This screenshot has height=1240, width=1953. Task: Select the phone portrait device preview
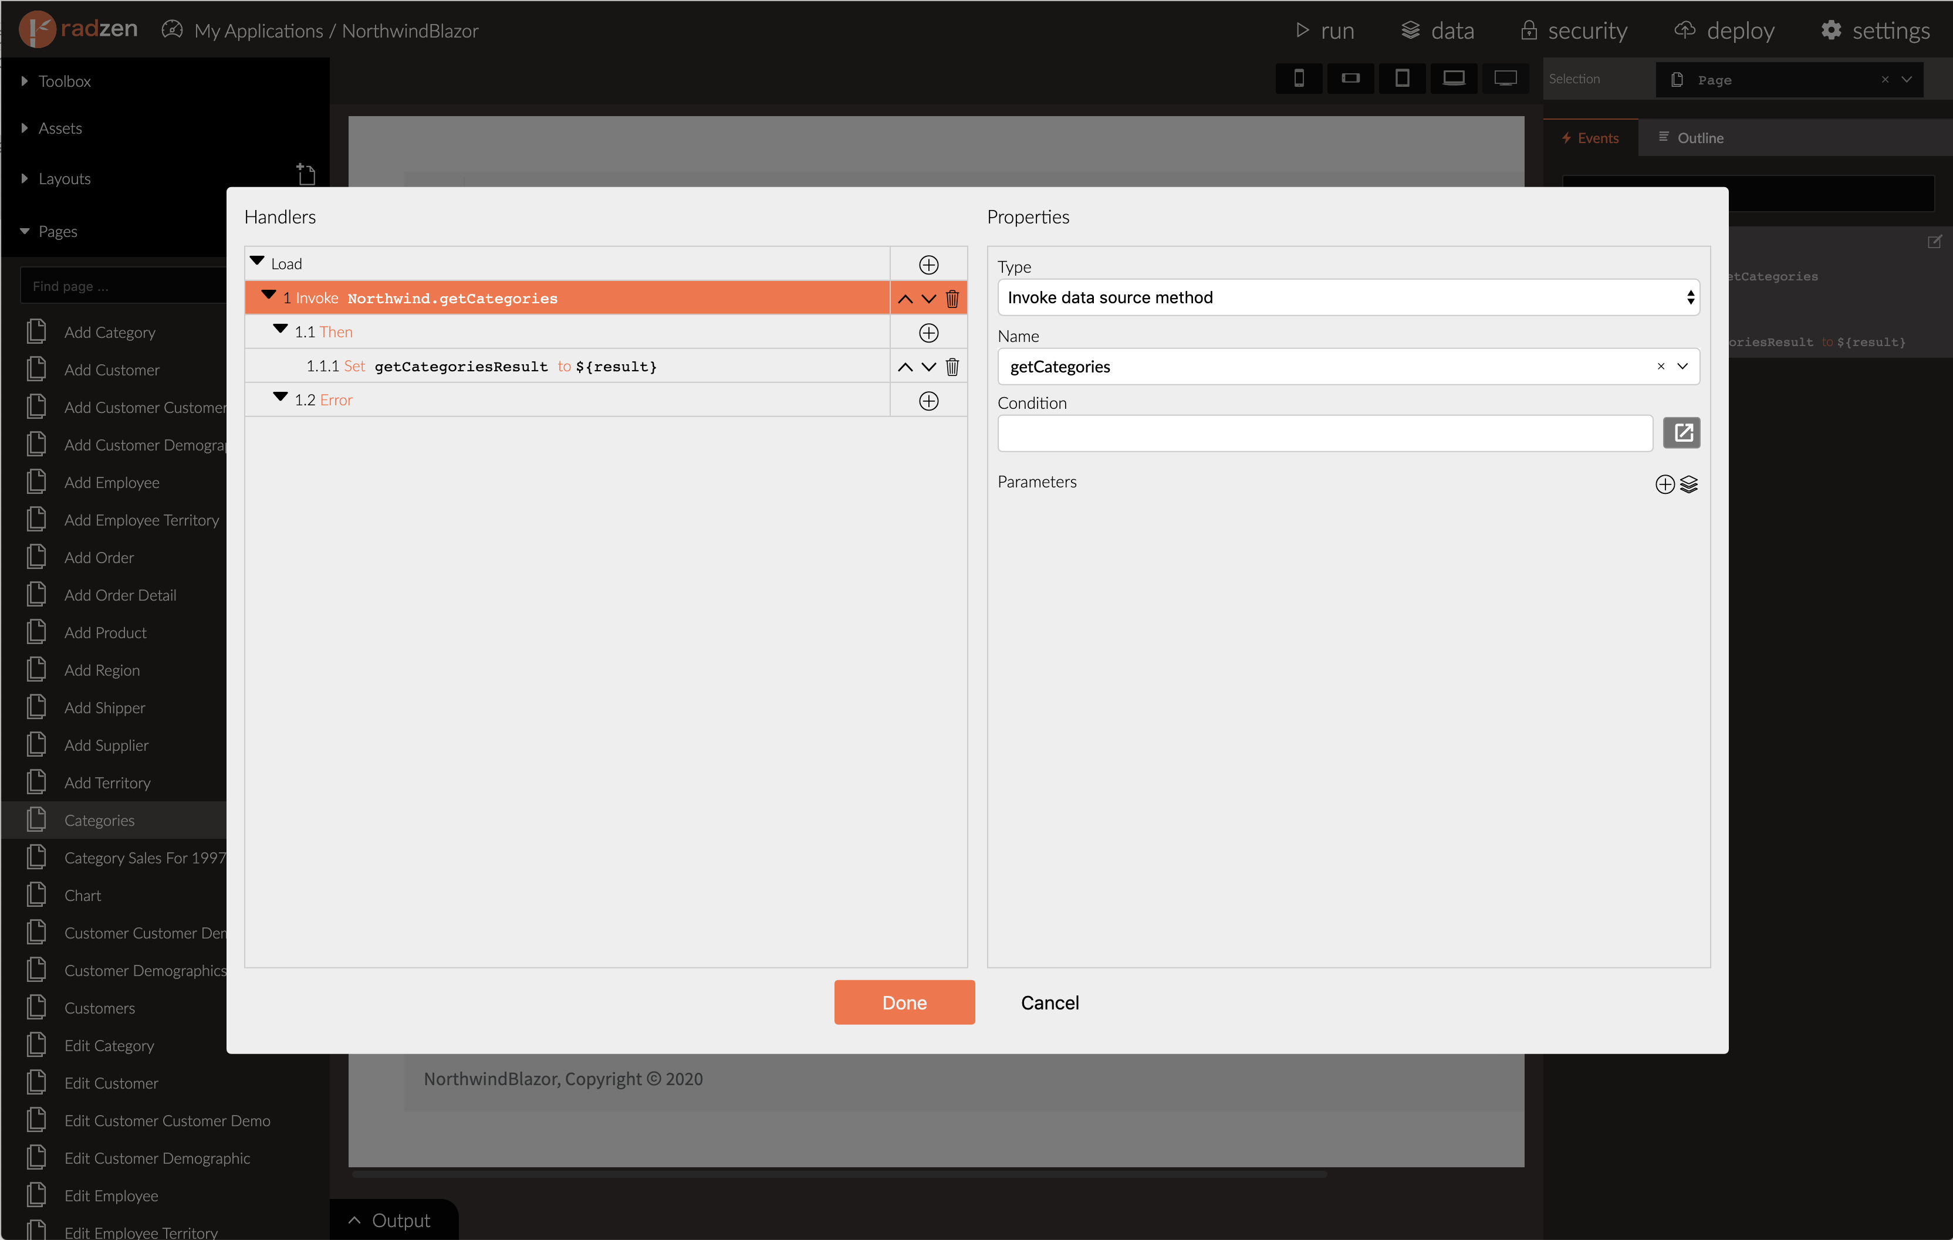[1299, 79]
